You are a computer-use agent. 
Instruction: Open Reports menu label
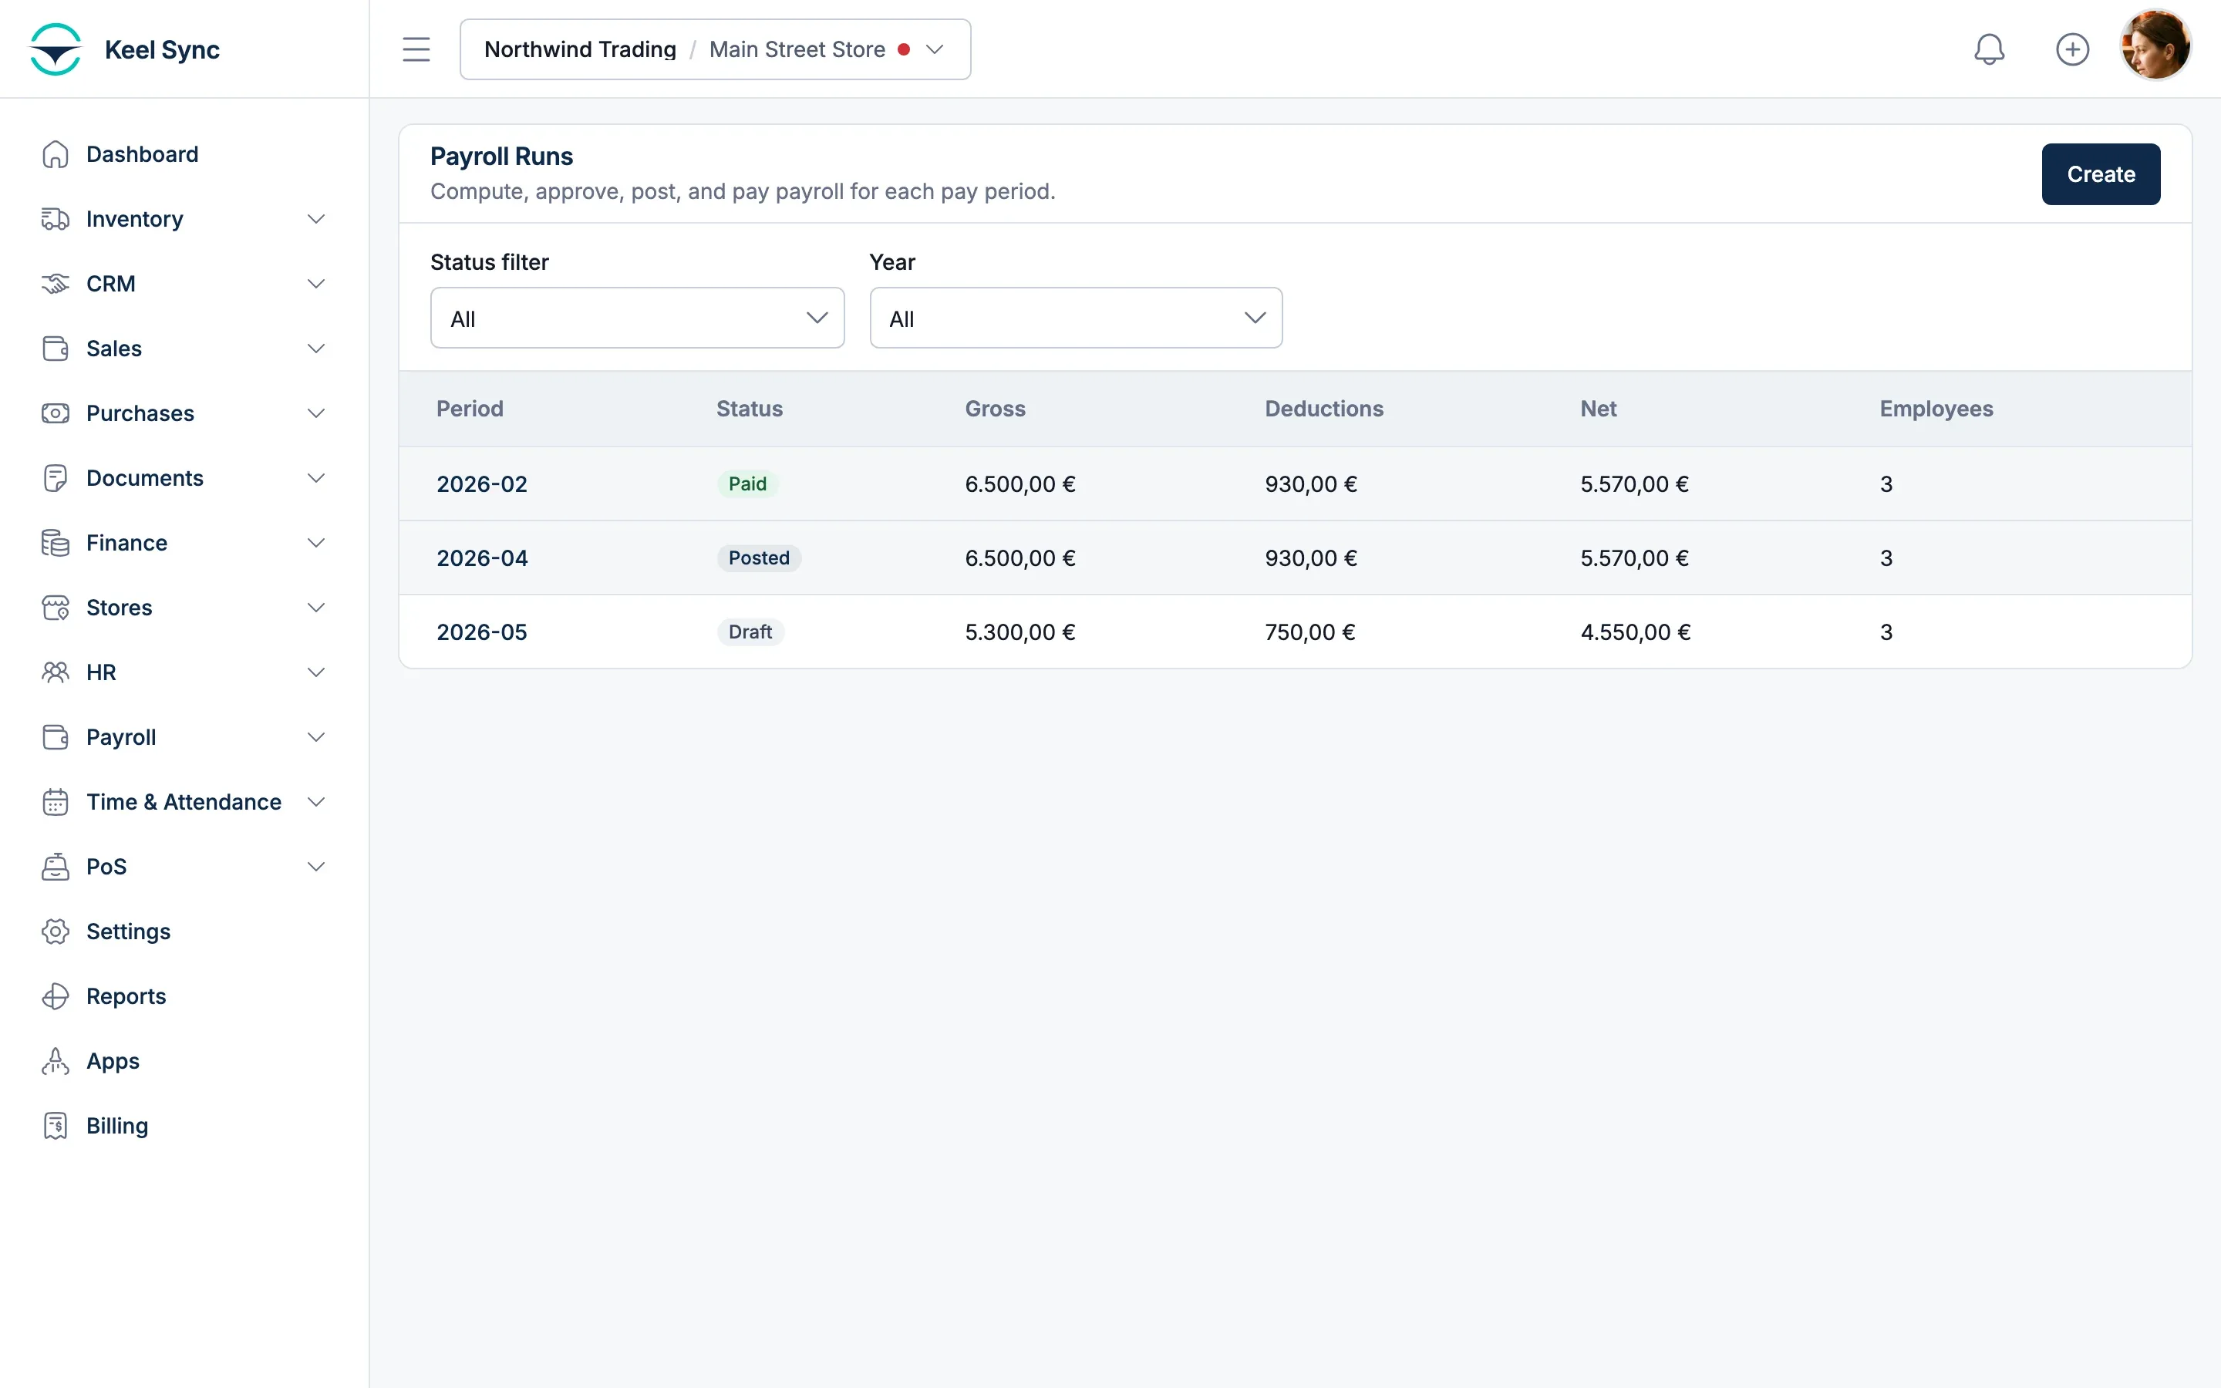pyautogui.click(x=126, y=996)
